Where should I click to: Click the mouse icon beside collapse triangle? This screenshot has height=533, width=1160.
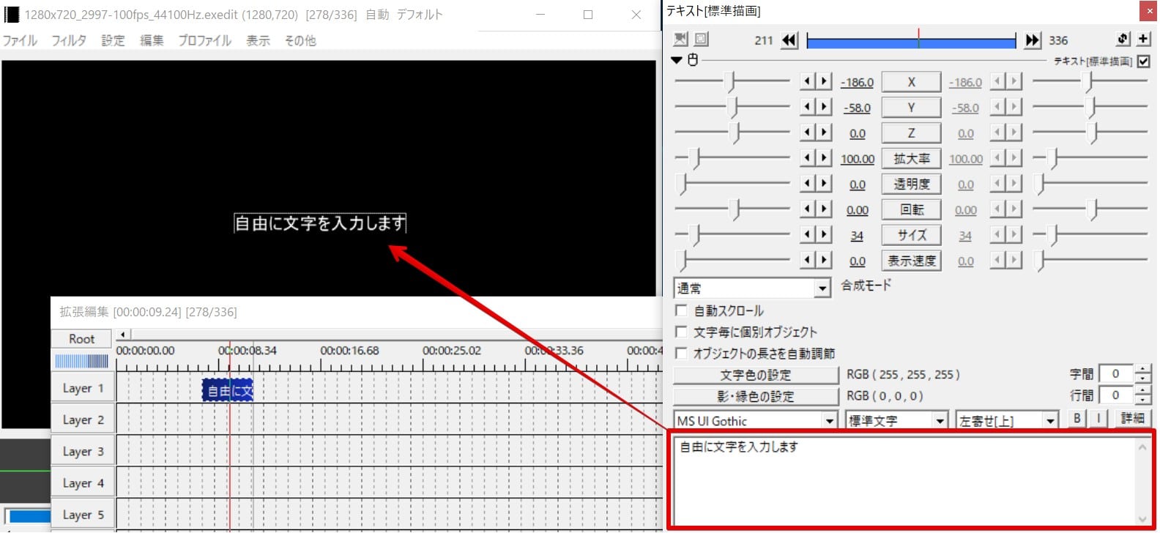pyautogui.click(x=693, y=60)
